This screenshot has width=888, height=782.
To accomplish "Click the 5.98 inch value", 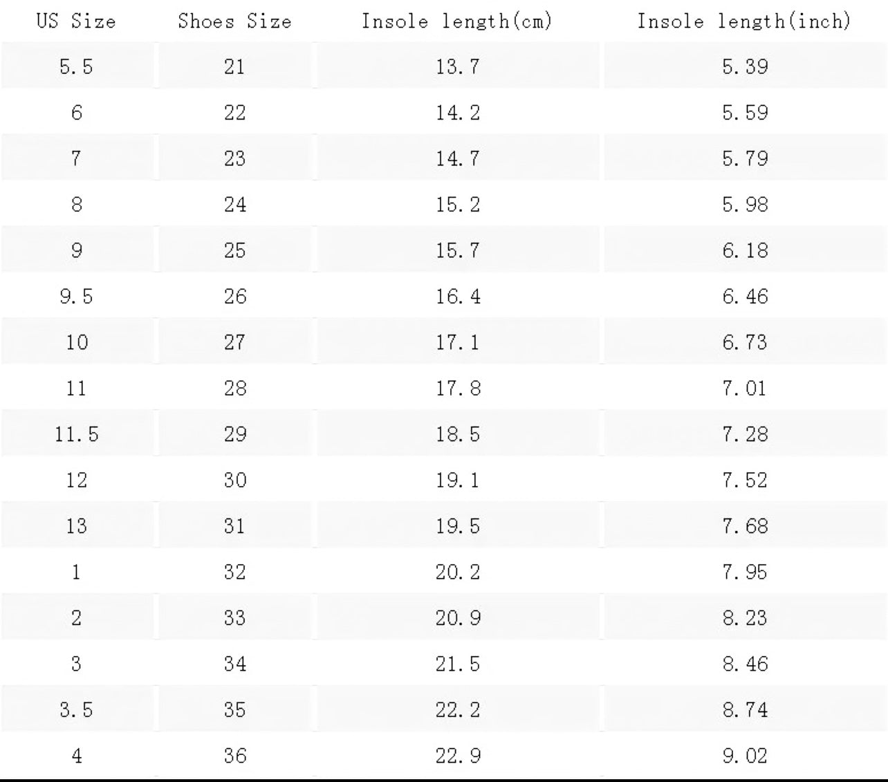I will [x=745, y=205].
